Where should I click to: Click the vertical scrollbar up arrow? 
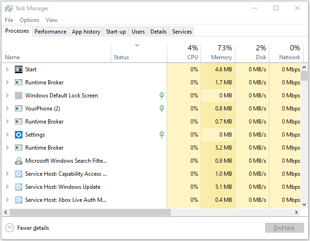pos(304,67)
